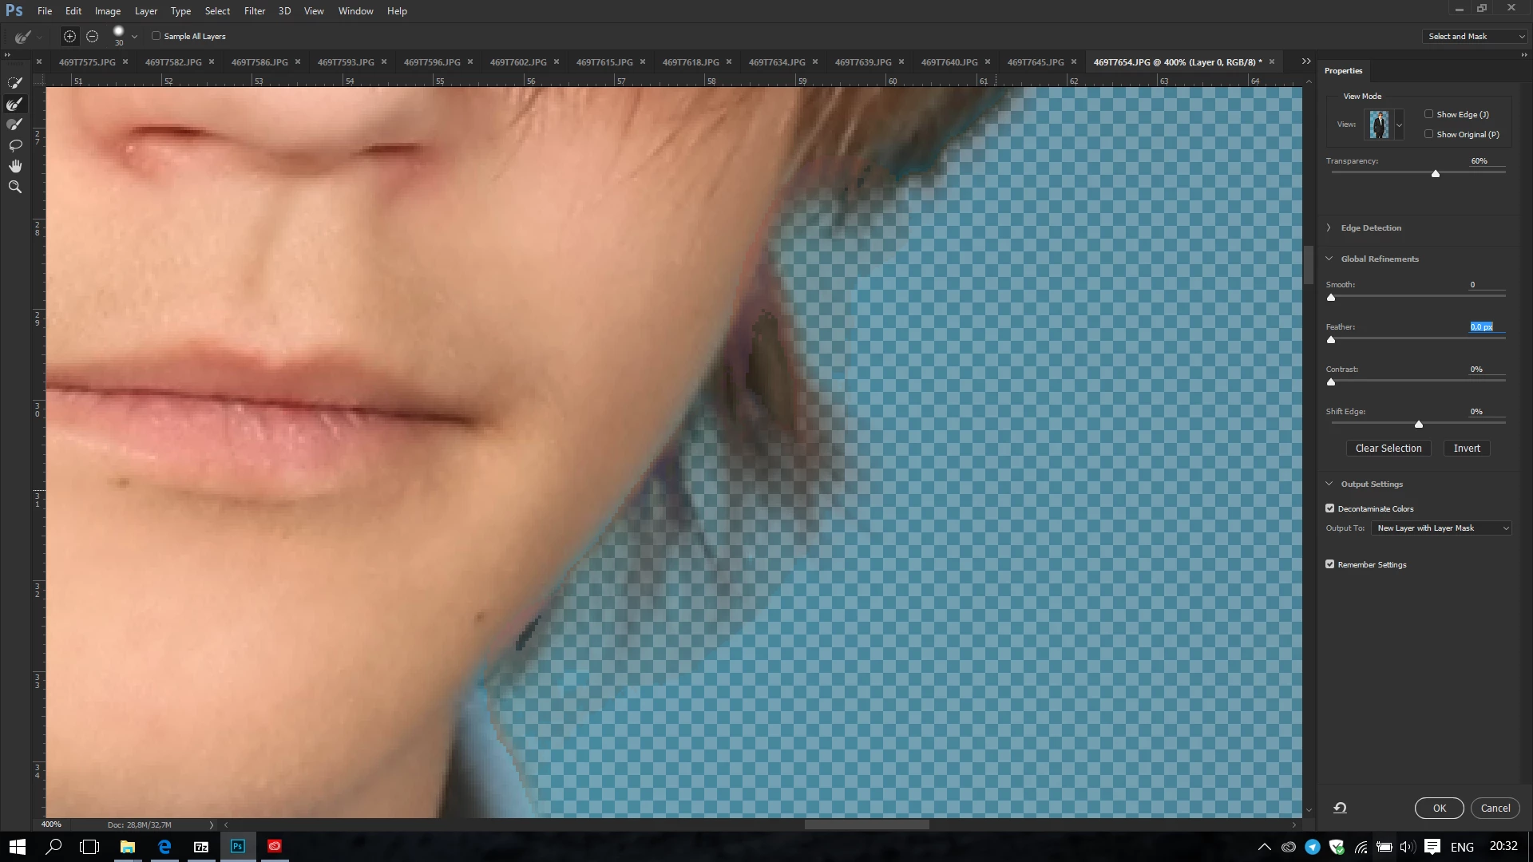Select the Refine Edge Brush tool
Viewport: 1533px width, 862px height.
(14, 104)
